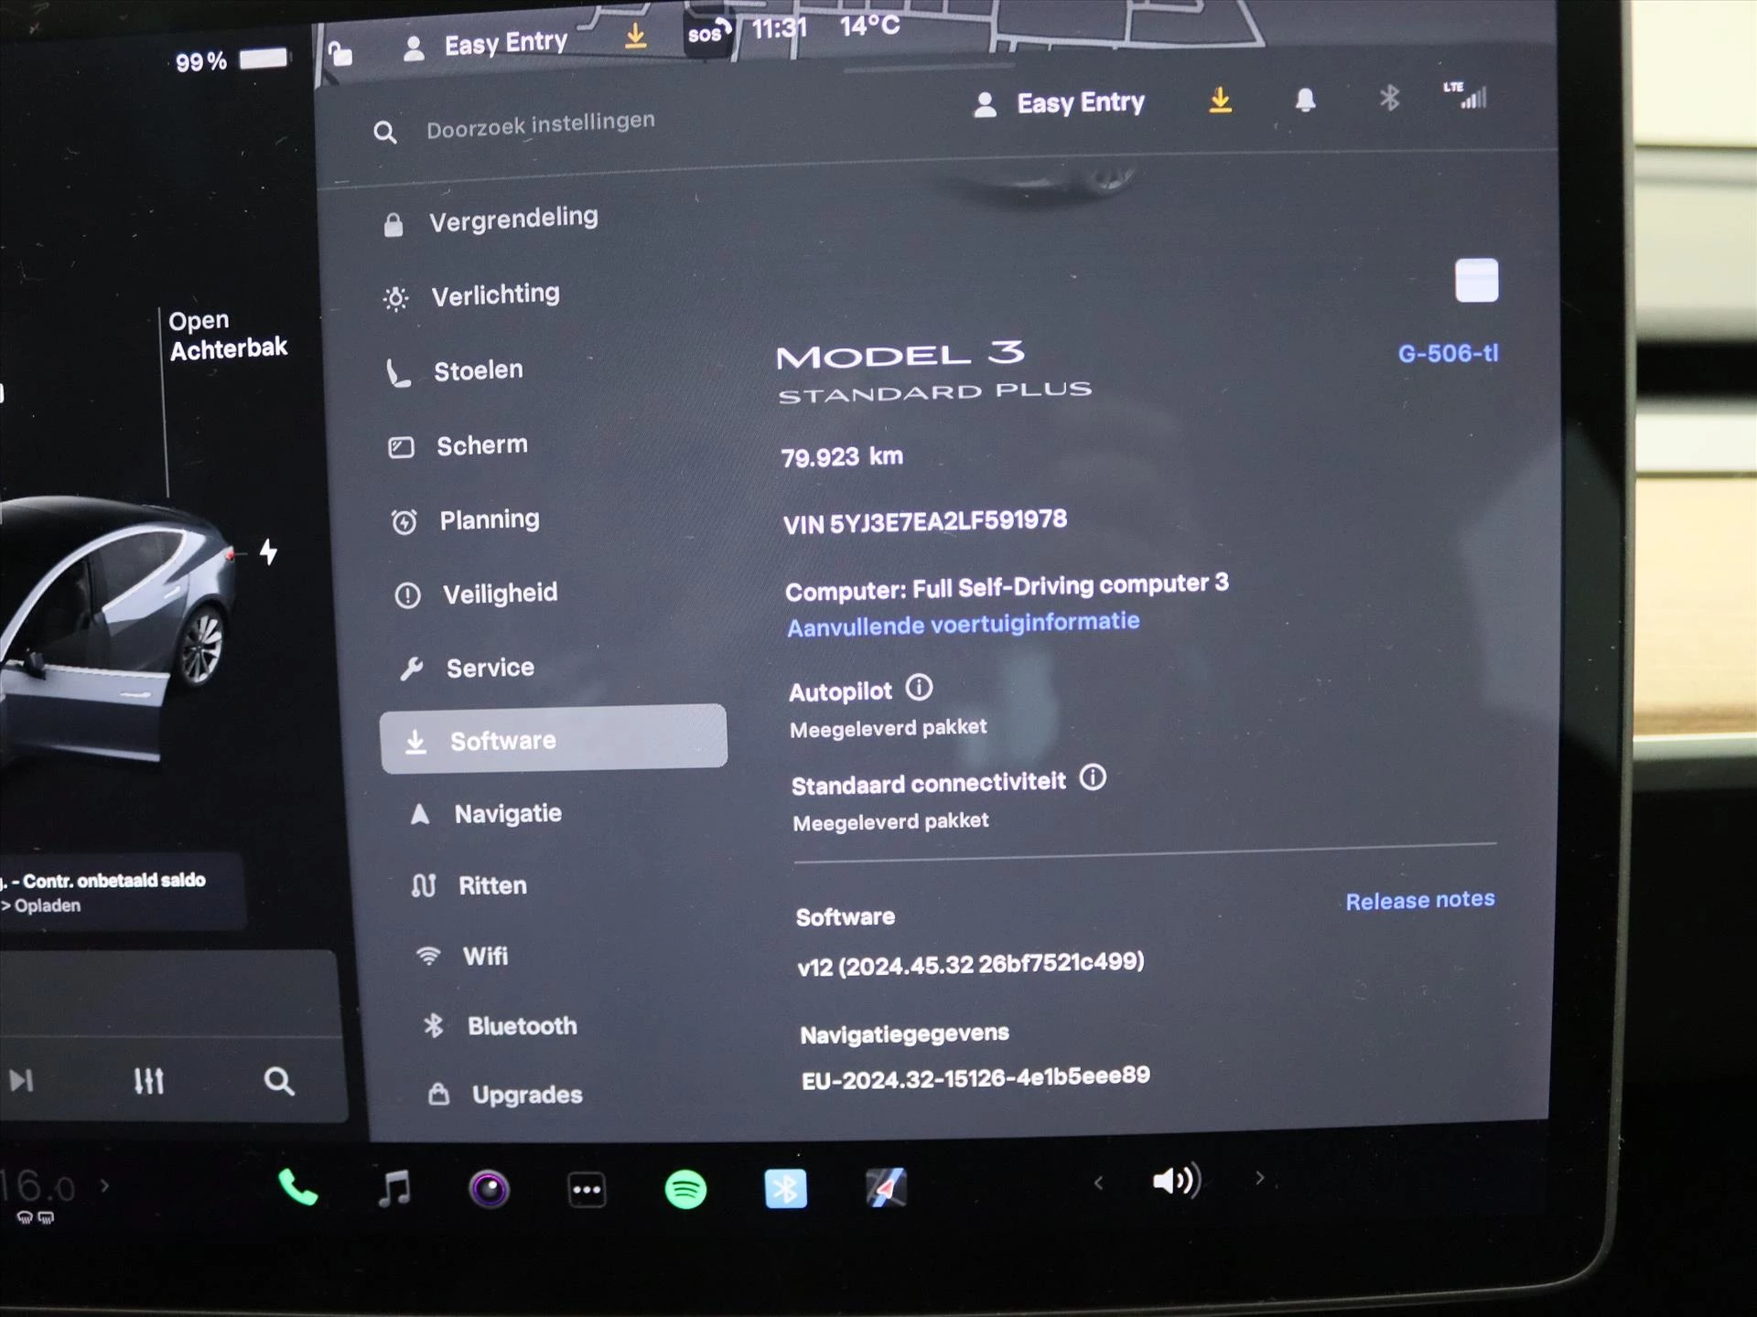The width and height of the screenshot is (1757, 1317).
Task: Tap the speaker volume icon
Action: tap(1176, 1181)
